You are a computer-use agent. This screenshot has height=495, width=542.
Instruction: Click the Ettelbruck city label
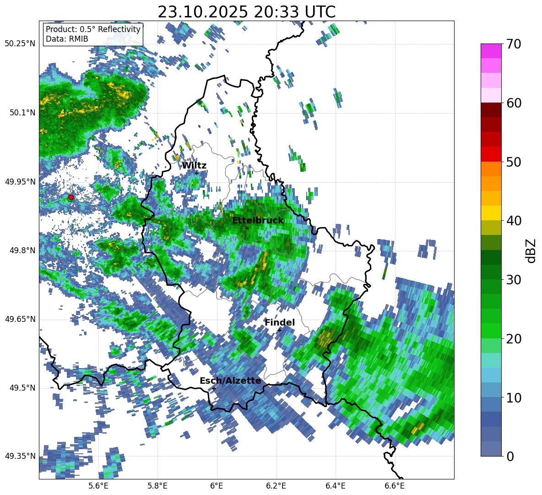pyautogui.click(x=258, y=220)
